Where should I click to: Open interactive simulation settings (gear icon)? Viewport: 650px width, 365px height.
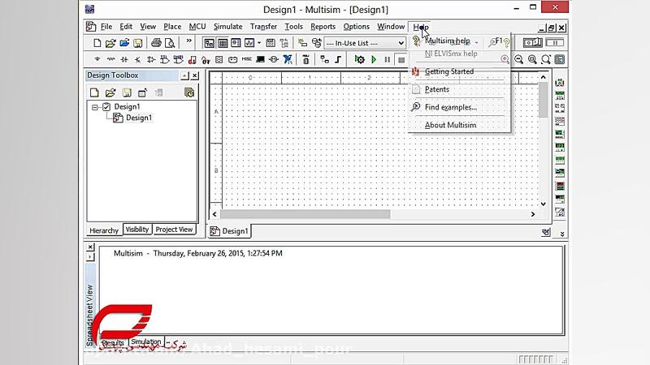(360, 59)
